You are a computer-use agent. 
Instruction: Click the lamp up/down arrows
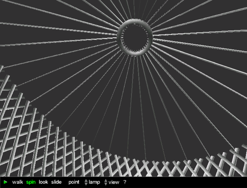tap(86, 182)
